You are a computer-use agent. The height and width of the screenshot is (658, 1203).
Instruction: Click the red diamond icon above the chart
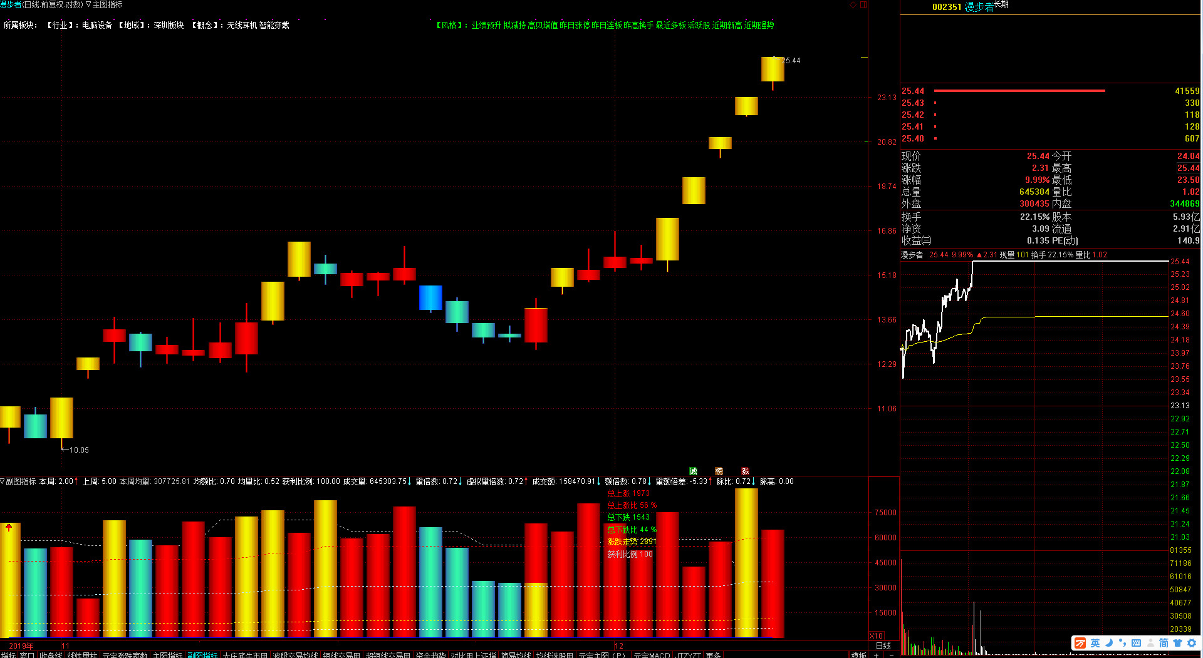pyautogui.click(x=853, y=5)
